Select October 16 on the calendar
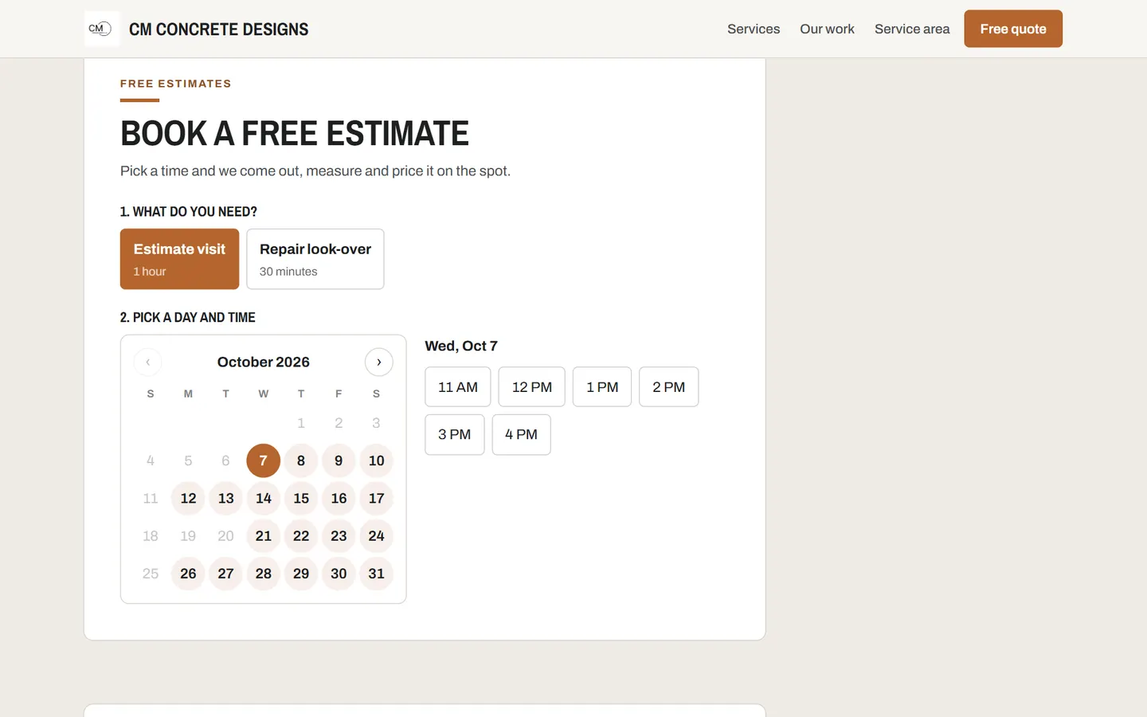1147x717 pixels. [x=339, y=498]
